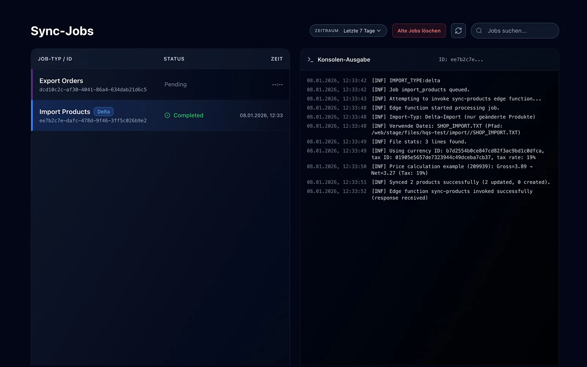Click the Verwende Datei: SHOP_IMPORT.TXT log line
Viewport: 587px width, 367px height.
click(x=446, y=129)
